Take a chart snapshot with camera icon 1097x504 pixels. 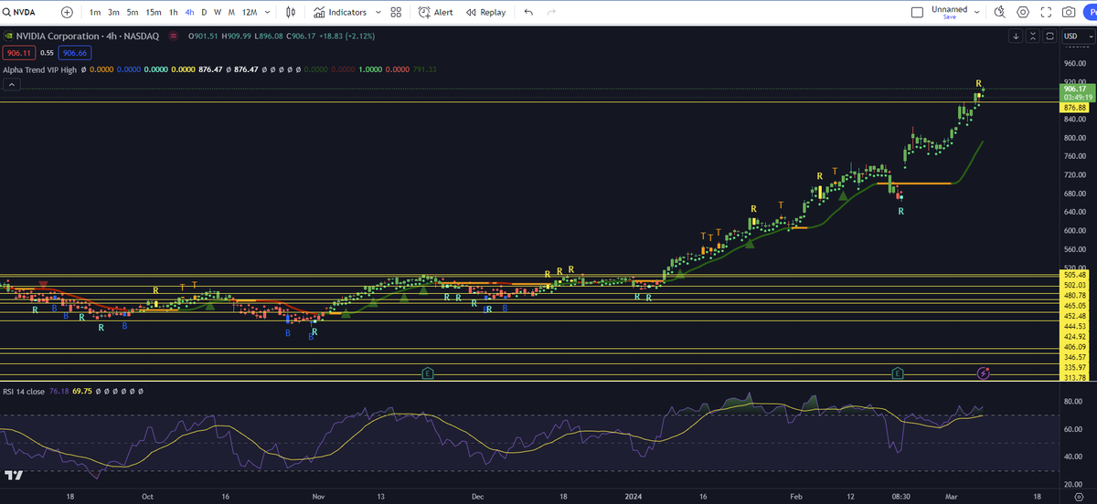pos(1069,13)
